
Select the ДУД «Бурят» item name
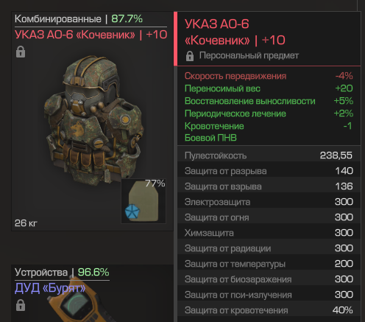click(x=50, y=288)
